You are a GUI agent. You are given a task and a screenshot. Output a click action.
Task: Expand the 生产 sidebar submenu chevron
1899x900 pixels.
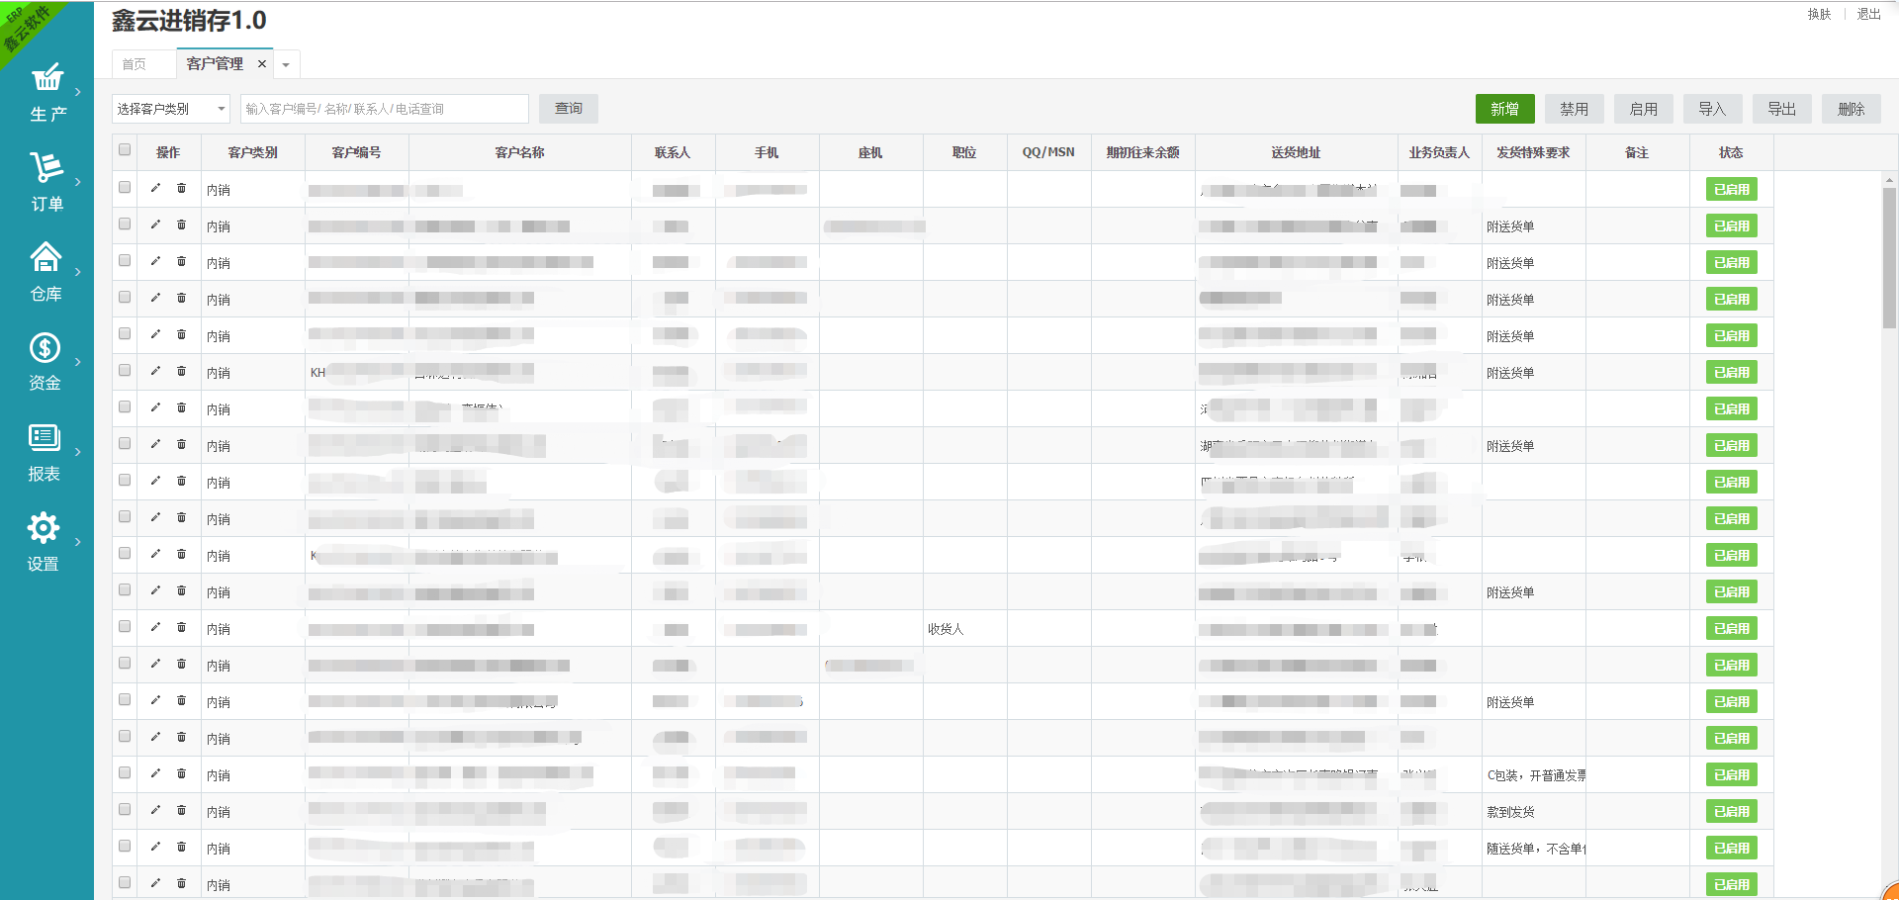click(78, 92)
